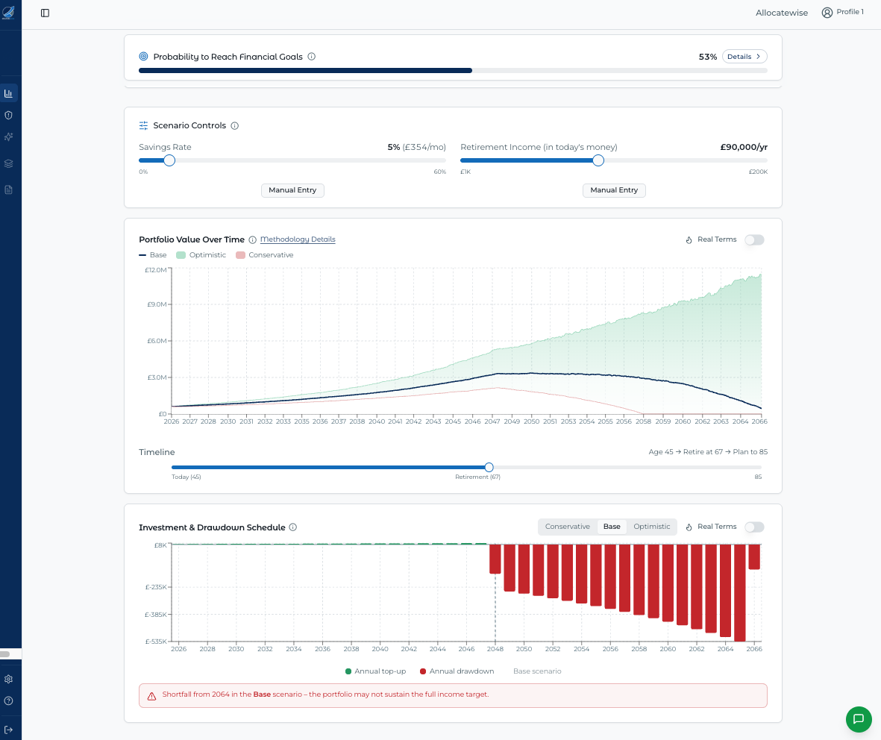Click the Retirement Income slider handle

(598, 160)
